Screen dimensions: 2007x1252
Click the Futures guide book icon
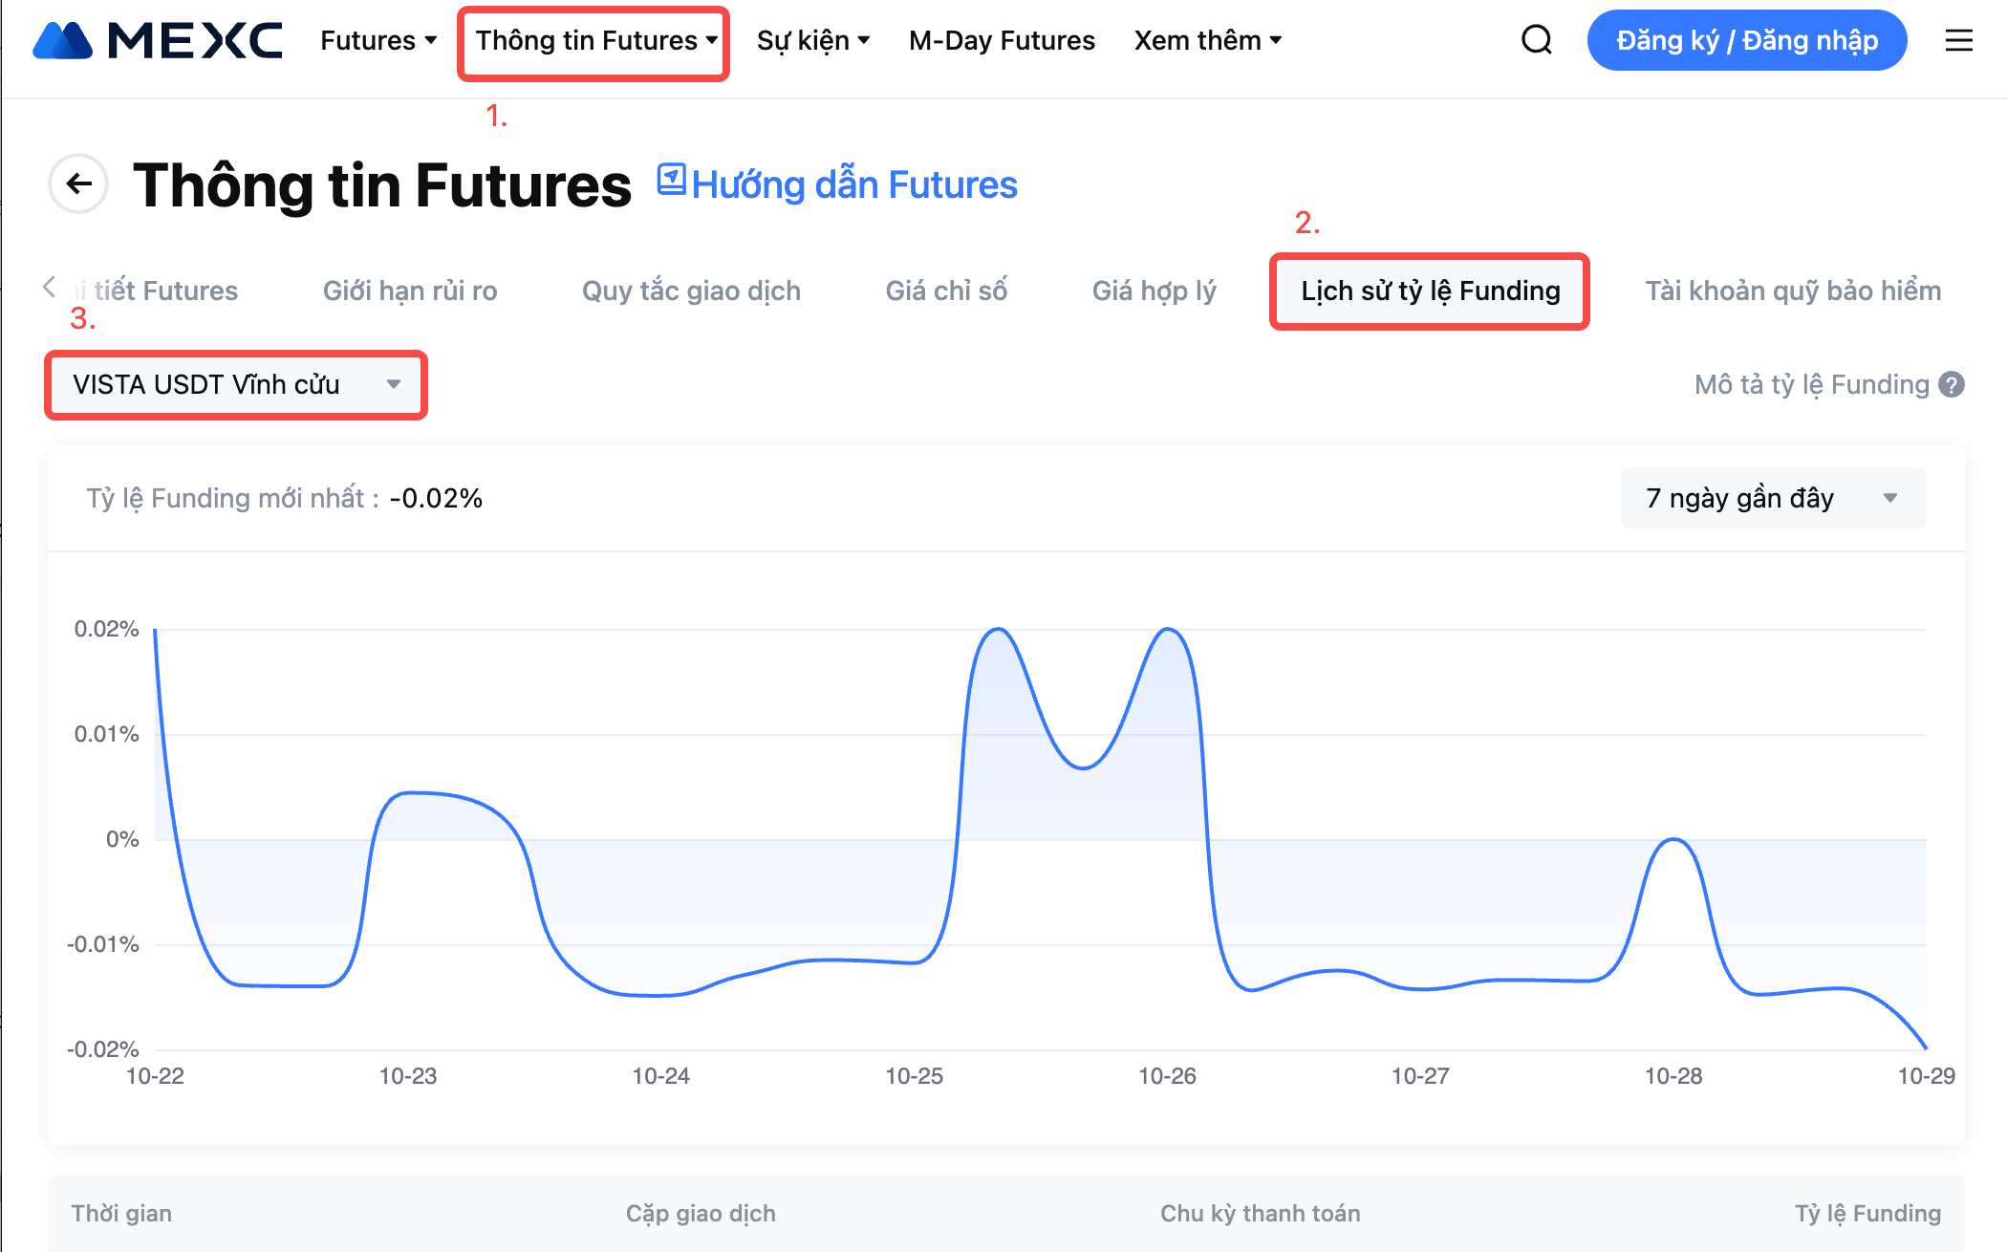(671, 180)
